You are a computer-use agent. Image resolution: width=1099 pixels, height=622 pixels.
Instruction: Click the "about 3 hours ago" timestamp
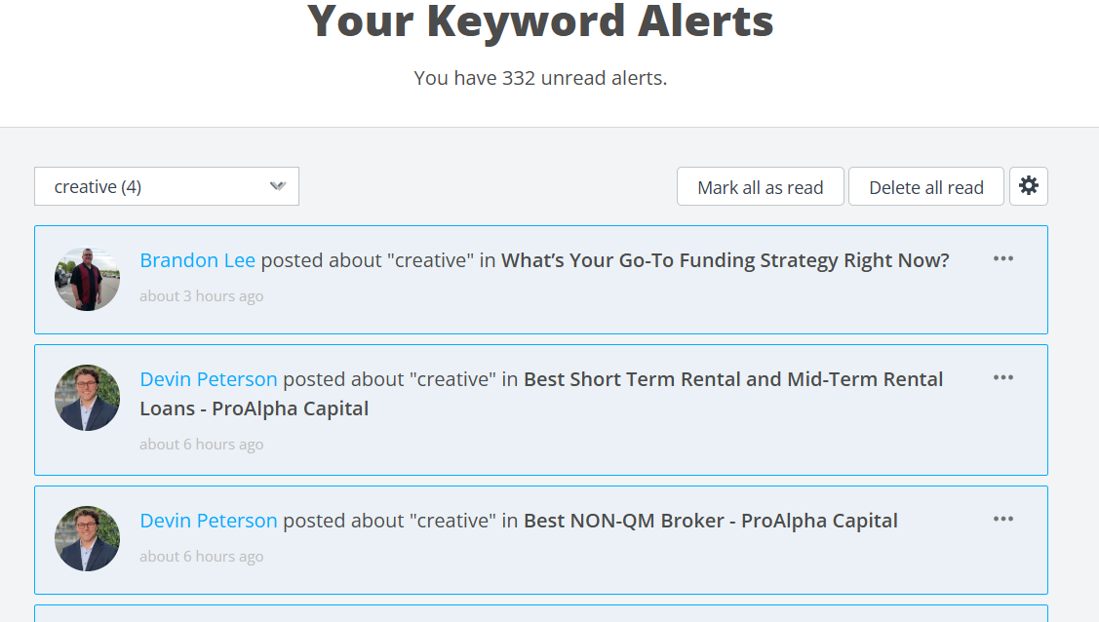pyautogui.click(x=201, y=296)
